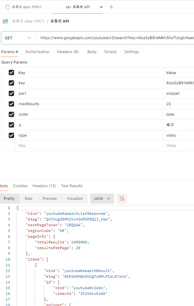194x306 pixels.
Task: Click the key parameter value starting AIzaSyB81
Action: click(x=180, y=83)
